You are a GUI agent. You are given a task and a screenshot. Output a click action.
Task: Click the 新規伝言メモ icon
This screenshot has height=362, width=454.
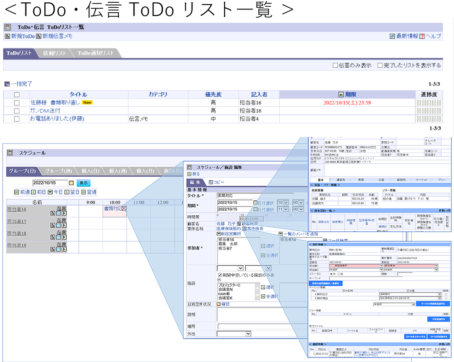tap(39, 36)
